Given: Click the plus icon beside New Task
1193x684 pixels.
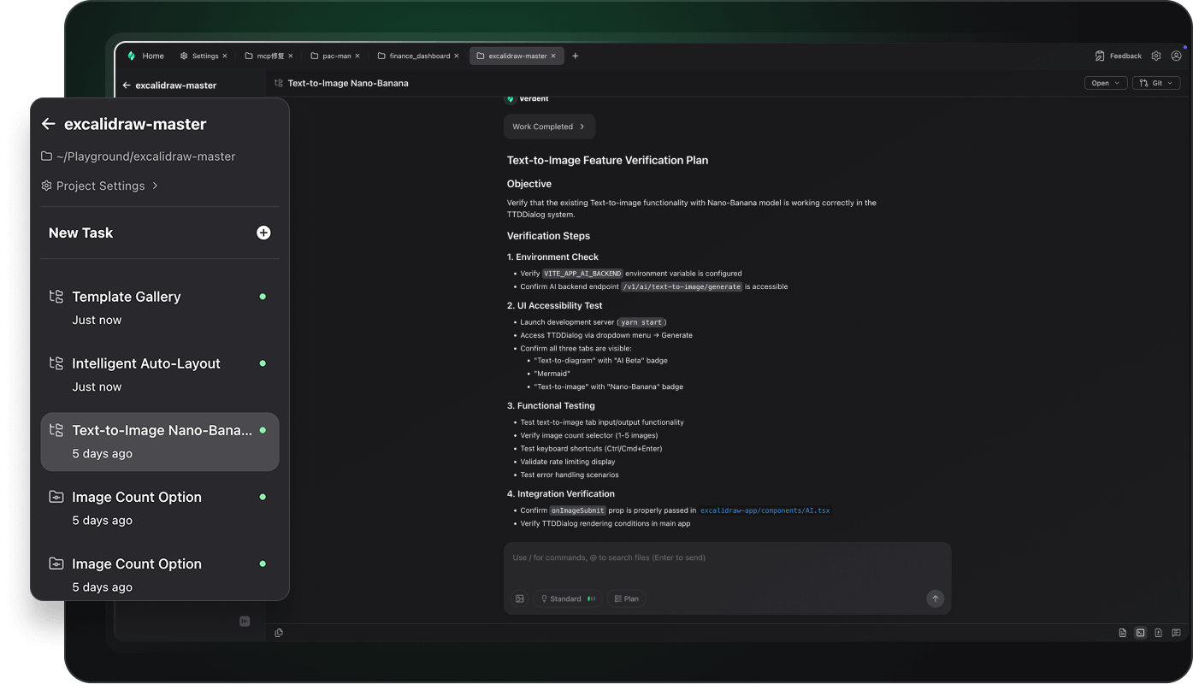Looking at the screenshot, I should (x=263, y=233).
